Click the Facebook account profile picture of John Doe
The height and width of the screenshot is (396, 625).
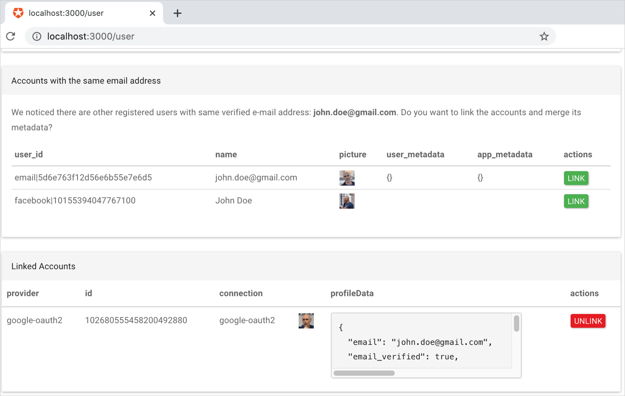coord(347,201)
